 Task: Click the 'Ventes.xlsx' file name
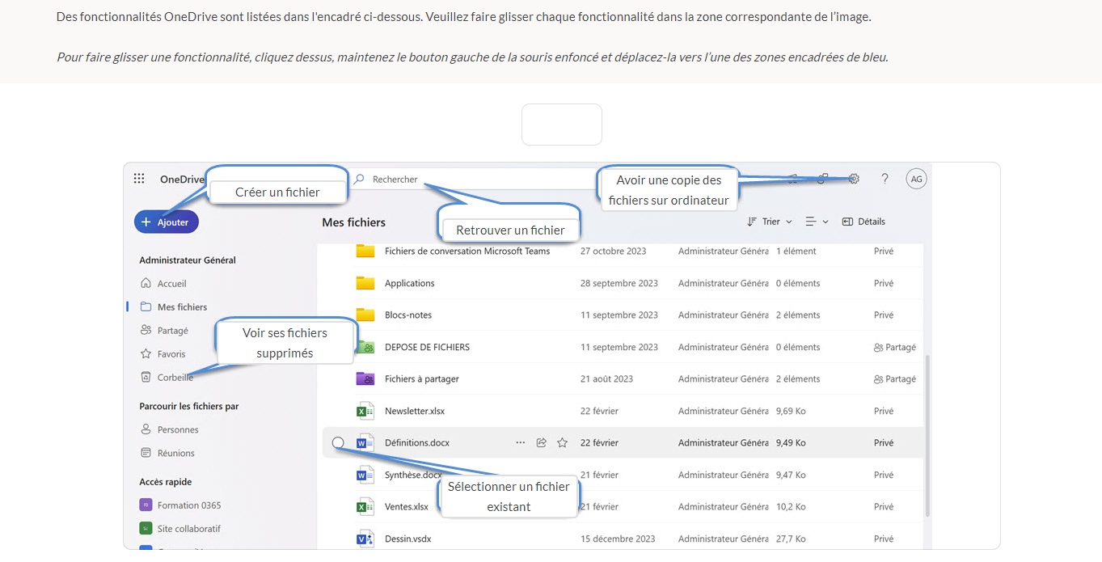[x=407, y=506]
